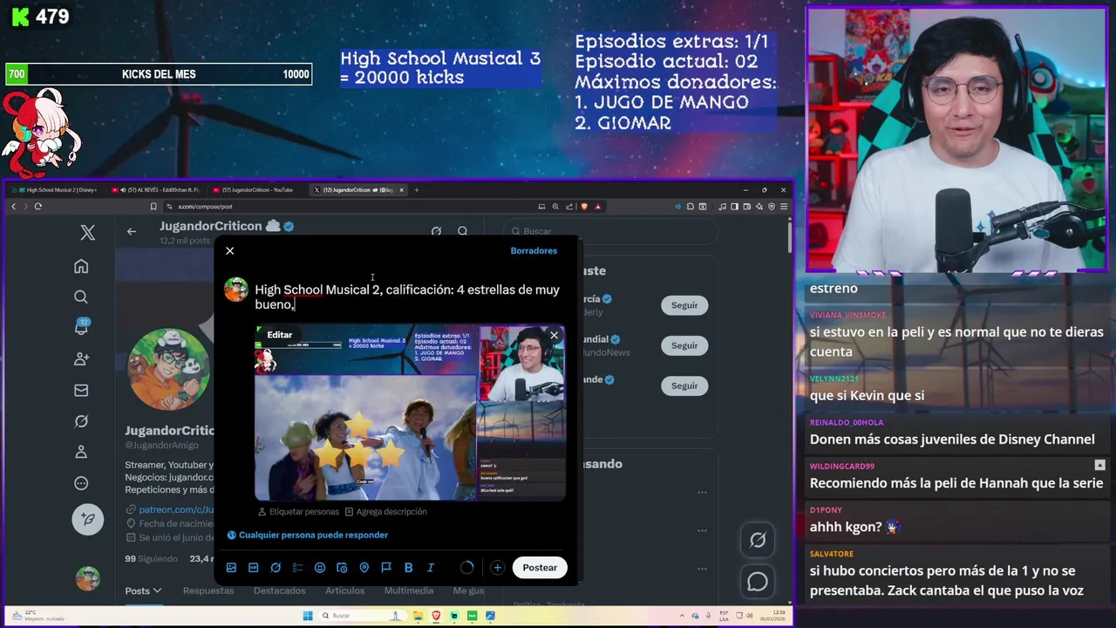Open Messages envelope icon
1116x628 pixels.
click(81, 390)
